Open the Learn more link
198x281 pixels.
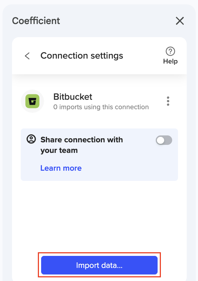[61, 168]
